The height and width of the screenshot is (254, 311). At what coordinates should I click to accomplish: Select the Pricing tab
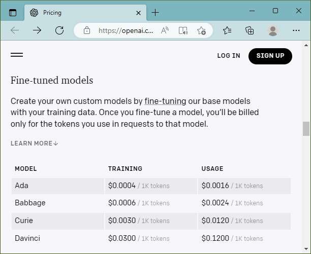tap(85, 13)
